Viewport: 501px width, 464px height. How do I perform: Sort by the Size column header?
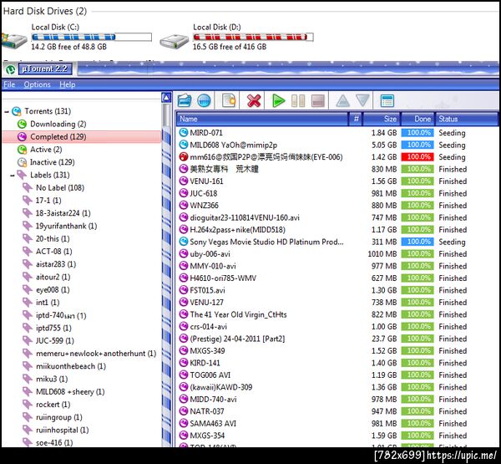pyautogui.click(x=382, y=119)
